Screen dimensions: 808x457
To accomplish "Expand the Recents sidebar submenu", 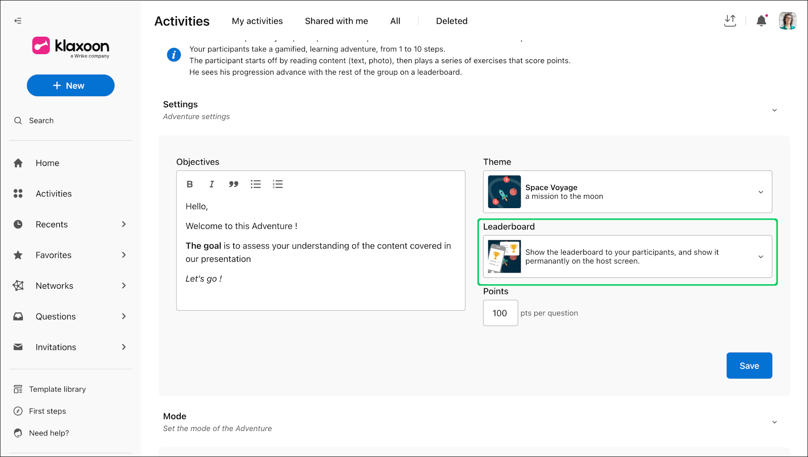I will point(124,224).
